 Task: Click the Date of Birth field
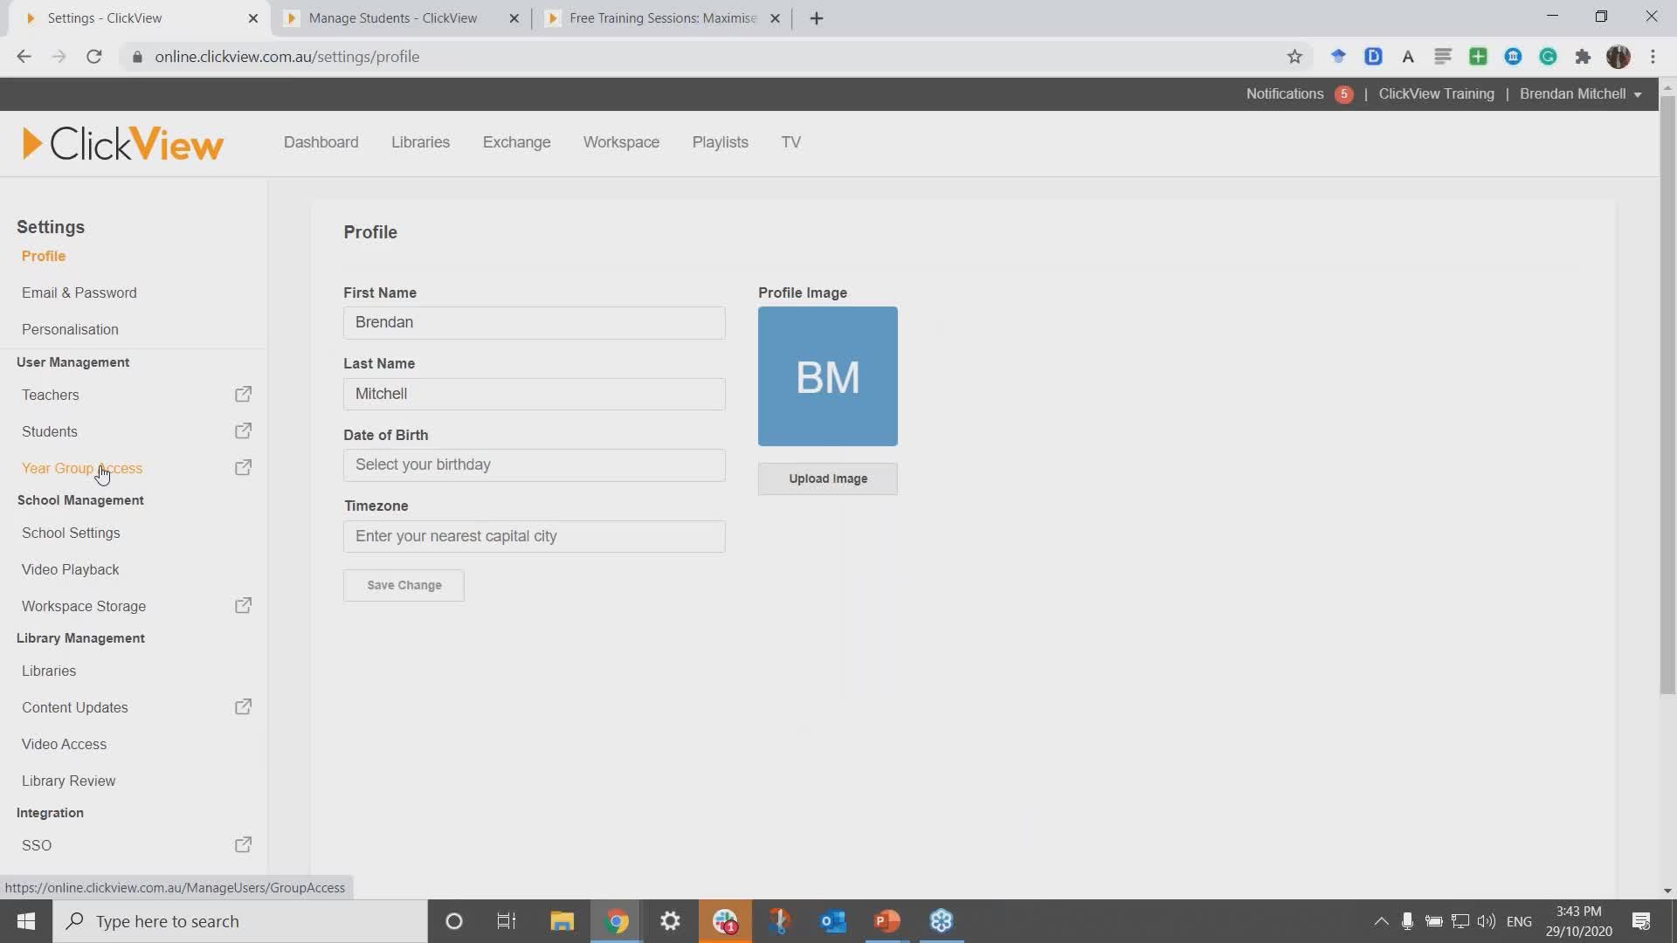tap(534, 465)
